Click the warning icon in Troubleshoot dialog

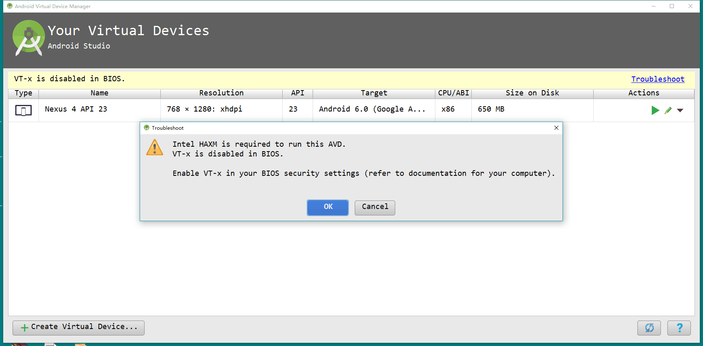(x=155, y=148)
